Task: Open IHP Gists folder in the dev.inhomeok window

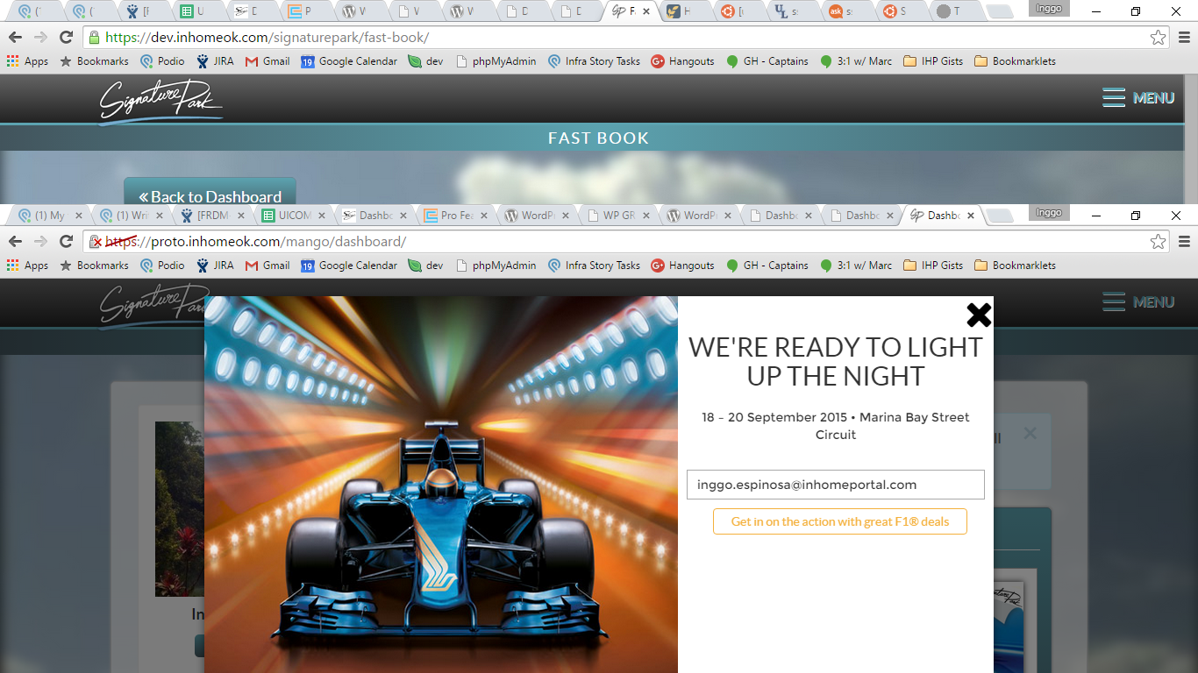Action: tap(933, 61)
